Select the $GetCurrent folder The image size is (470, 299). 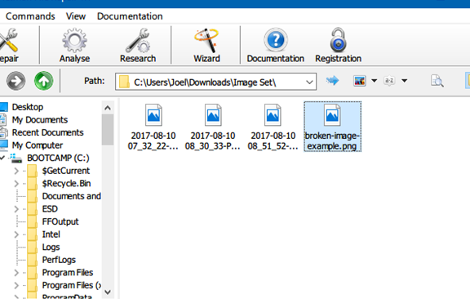point(66,171)
